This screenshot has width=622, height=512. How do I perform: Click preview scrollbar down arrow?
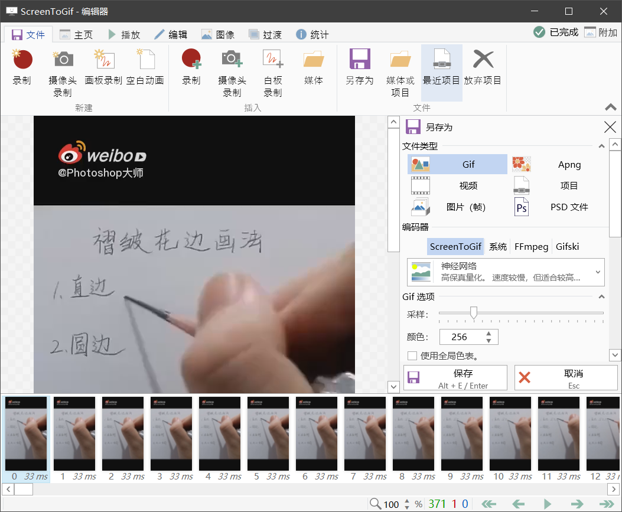(x=393, y=386)
